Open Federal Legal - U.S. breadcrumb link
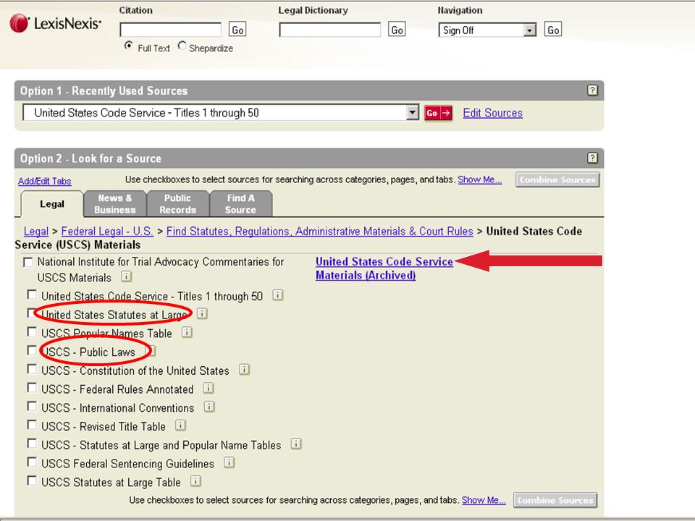The height and width of the screenshot is (521, 695). click(107, 232)
